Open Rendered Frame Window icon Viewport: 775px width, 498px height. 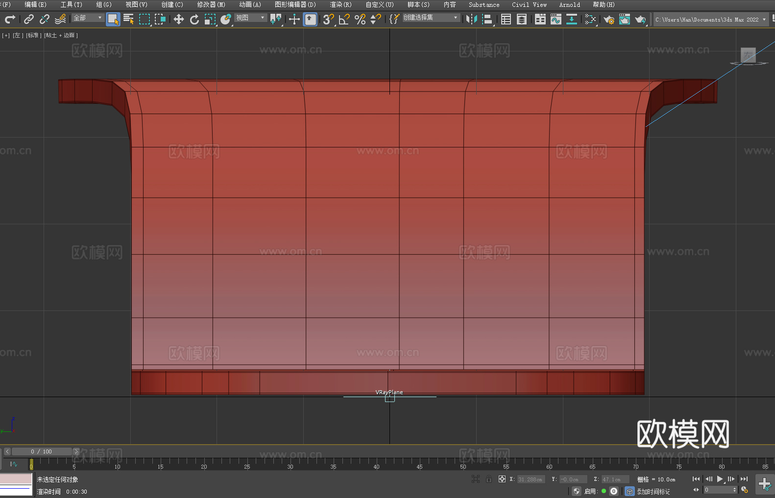(x=625, y=19)
